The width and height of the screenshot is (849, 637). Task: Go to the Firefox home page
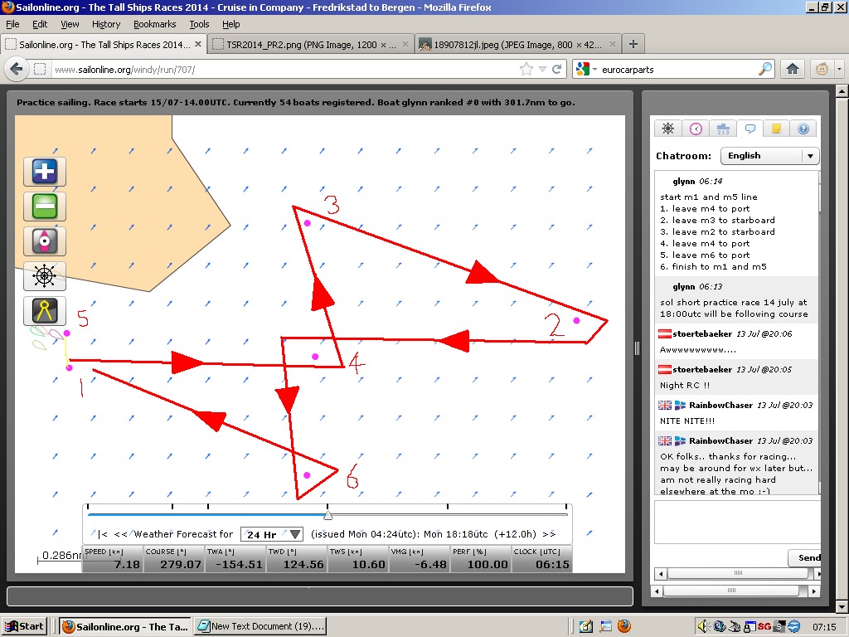pyautogui.click(x=793, y=69)
